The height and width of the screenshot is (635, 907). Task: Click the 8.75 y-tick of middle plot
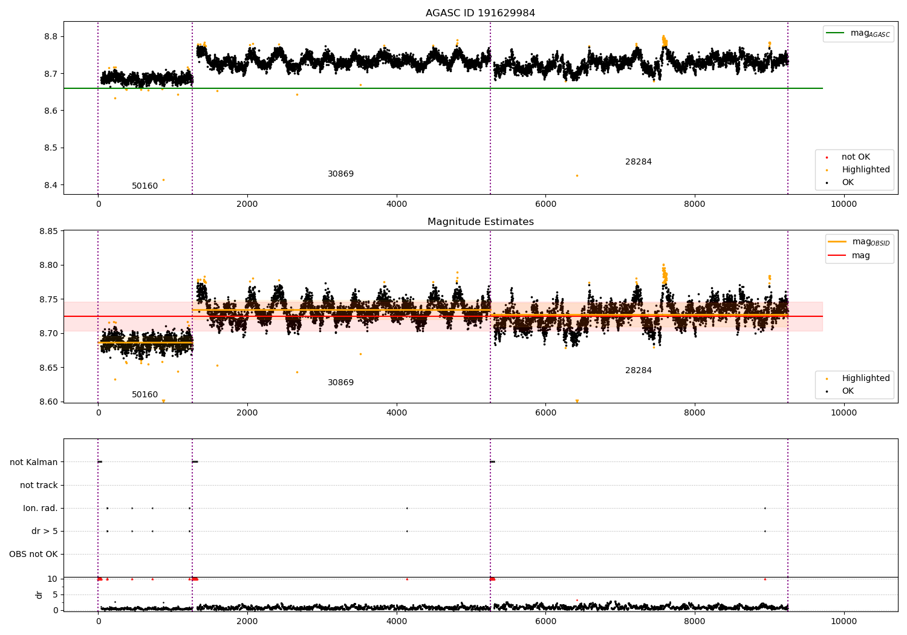click(x=48, y=299)
